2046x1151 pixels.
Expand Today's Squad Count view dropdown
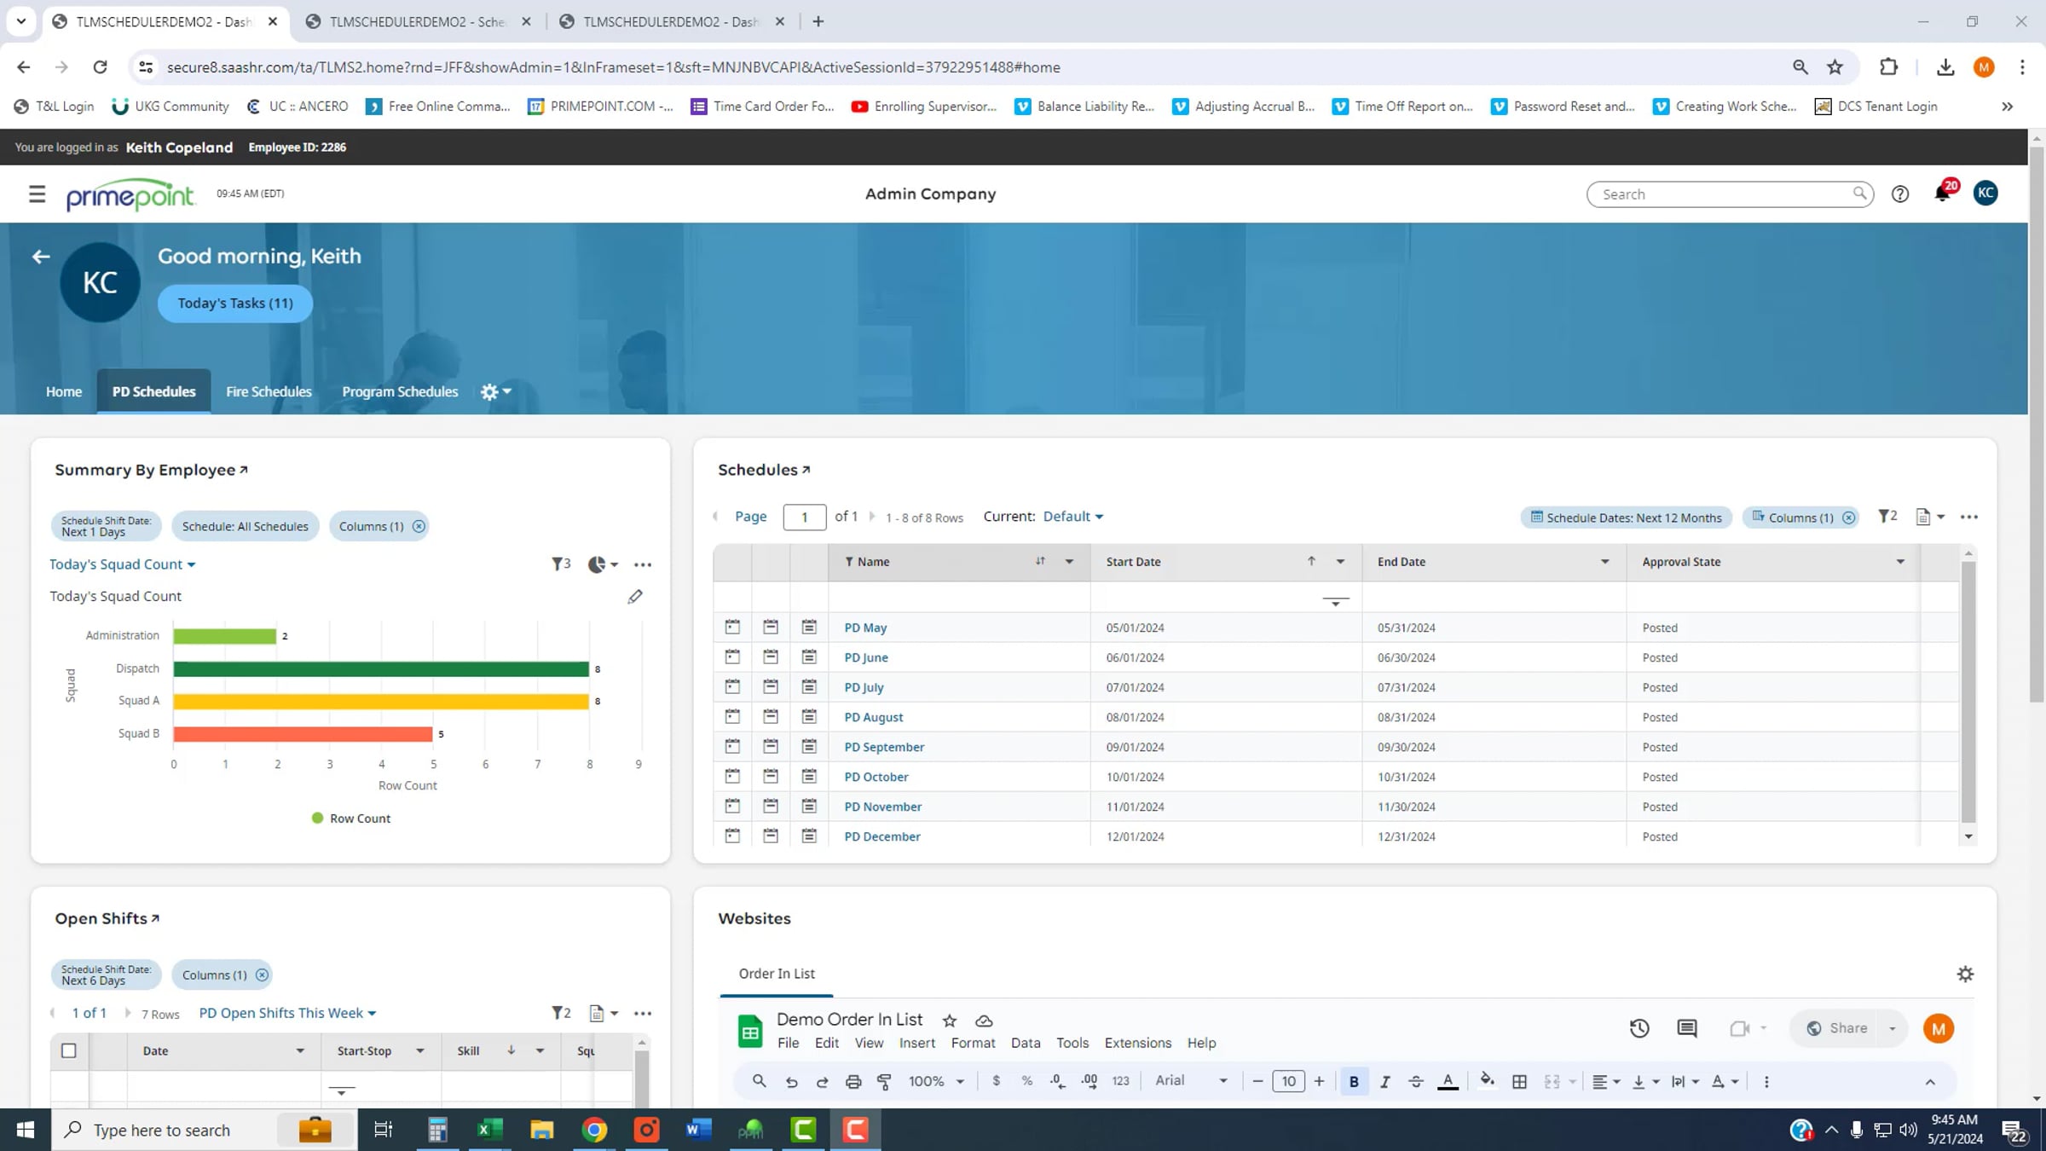122,564
